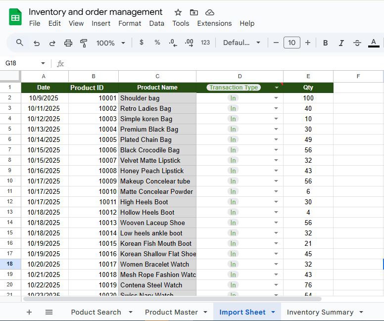Star the Inventory and order management document

[x=178, y=12]
